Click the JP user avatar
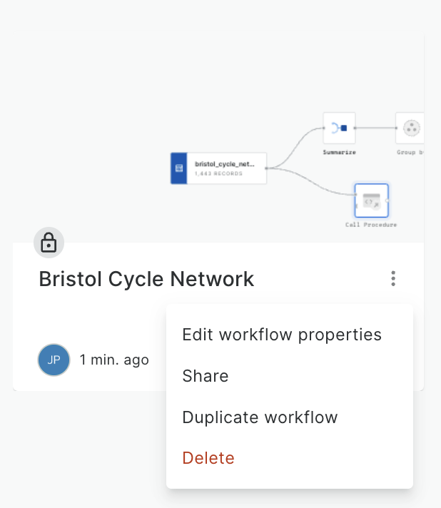Viewport: 441px width, 508px height. pyautogui.click(x=54, y=360)
